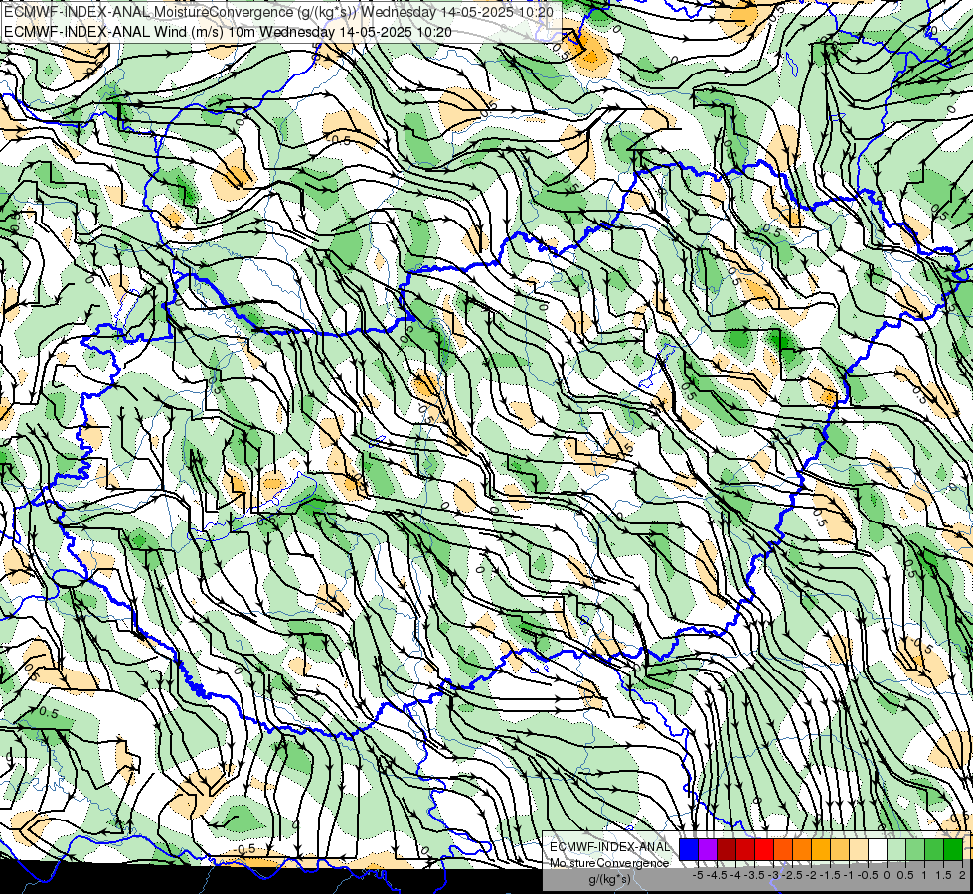This screenshot has height=894, width=973.
Task: Click the -2.5 tick label on legend scale
Action: point(792,875)
